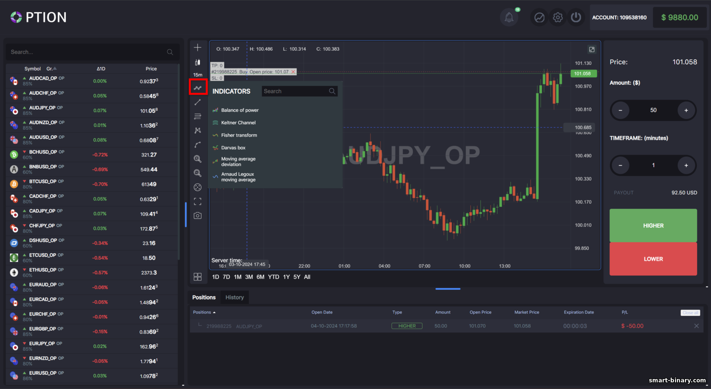Increase the trade Amount with plus
The width and height of the screenshot is (711, 389).
(x=686, y=111)
